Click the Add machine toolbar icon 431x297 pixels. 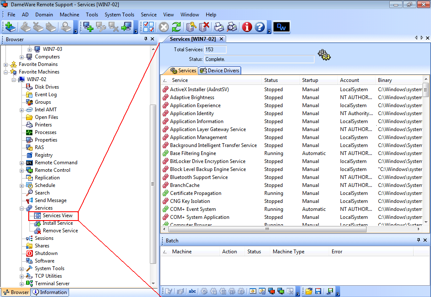coord(88,27)
